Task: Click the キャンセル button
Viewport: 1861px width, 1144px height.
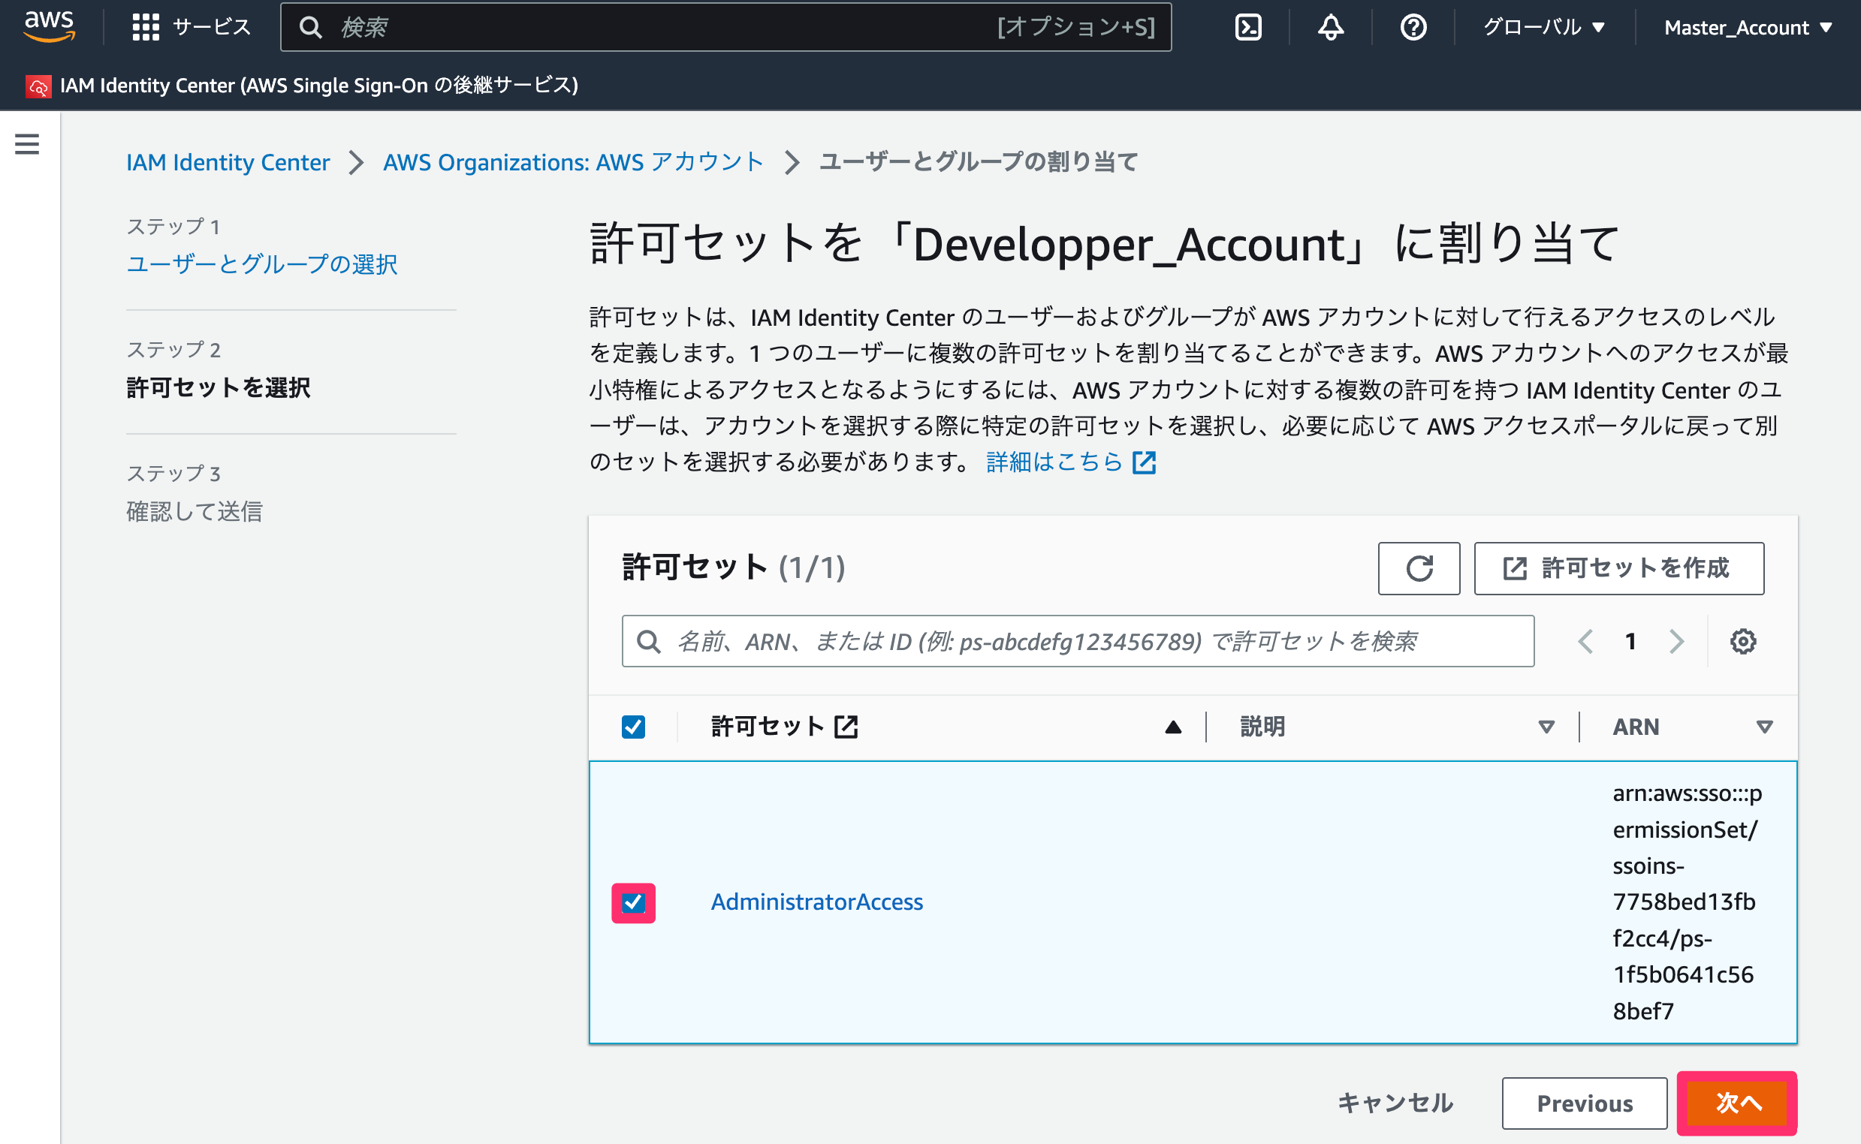Action: [x=1395, y=1103]
